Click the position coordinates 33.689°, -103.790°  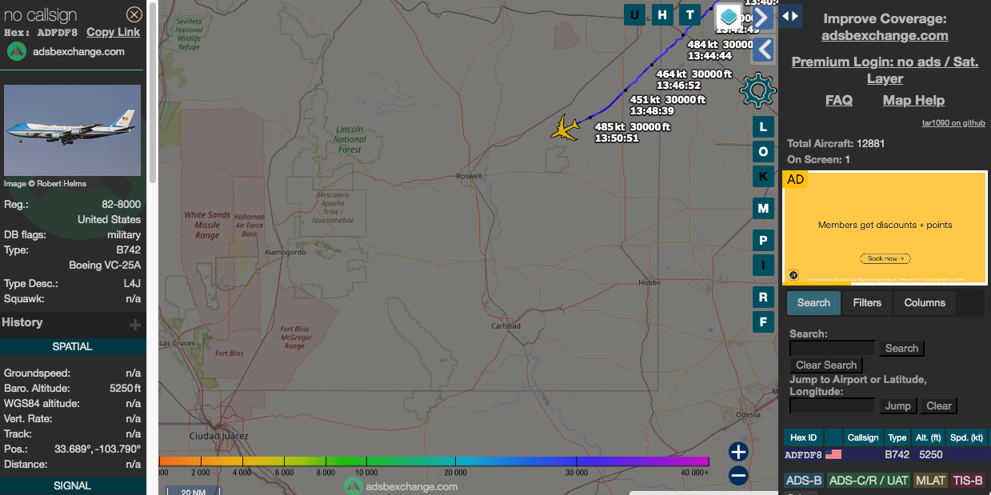[x=98, y=449]
